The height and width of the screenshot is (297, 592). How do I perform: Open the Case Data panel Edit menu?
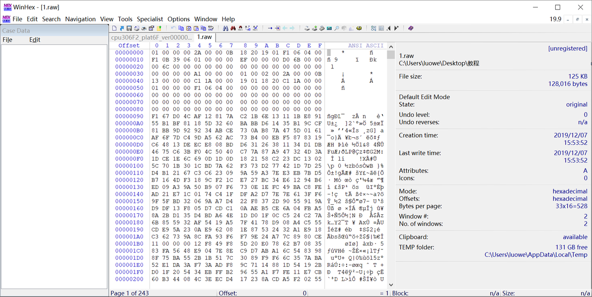click(x=35, y=40)
